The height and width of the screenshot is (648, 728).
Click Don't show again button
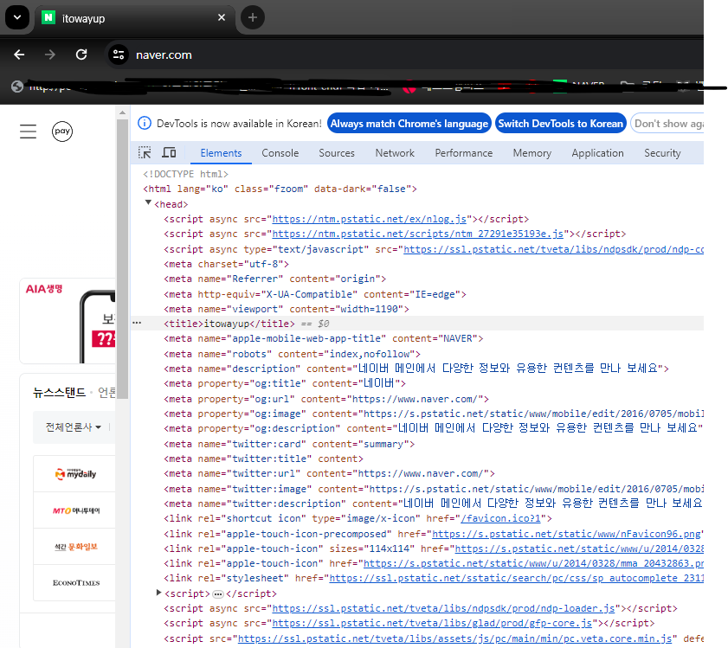point(667,124)
